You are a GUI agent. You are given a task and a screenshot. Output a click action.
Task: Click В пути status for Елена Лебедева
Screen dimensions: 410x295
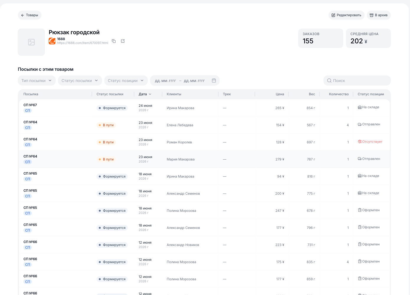pos(106,125)
